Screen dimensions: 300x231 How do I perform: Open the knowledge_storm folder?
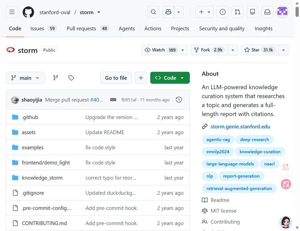pos(42,178)
